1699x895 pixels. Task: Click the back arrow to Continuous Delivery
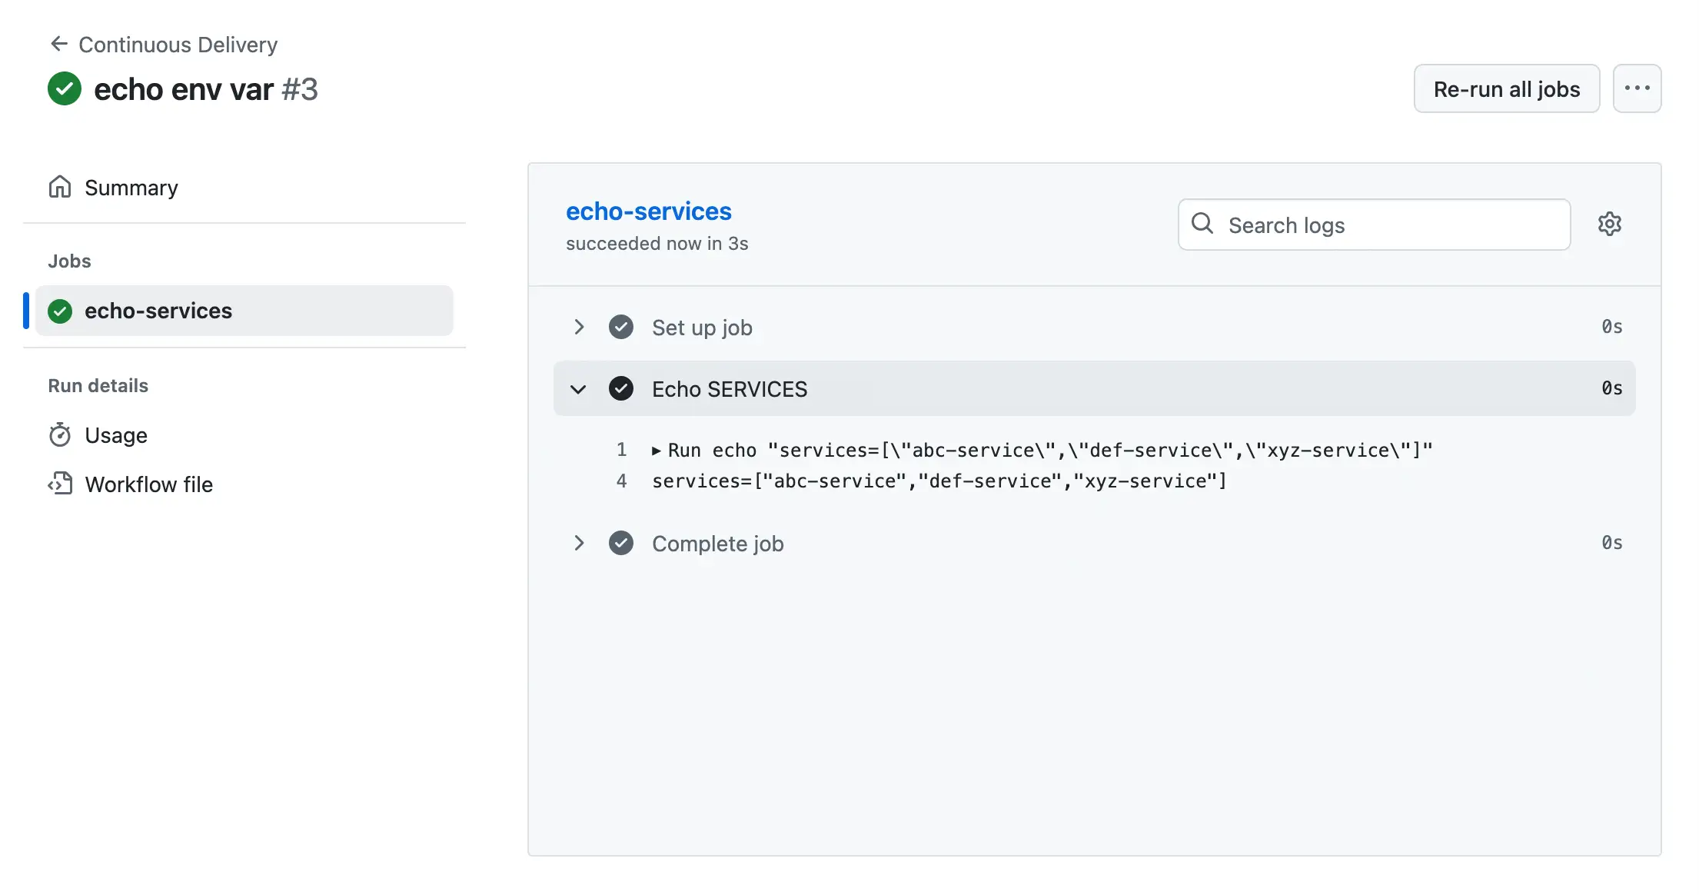[59, 43]
